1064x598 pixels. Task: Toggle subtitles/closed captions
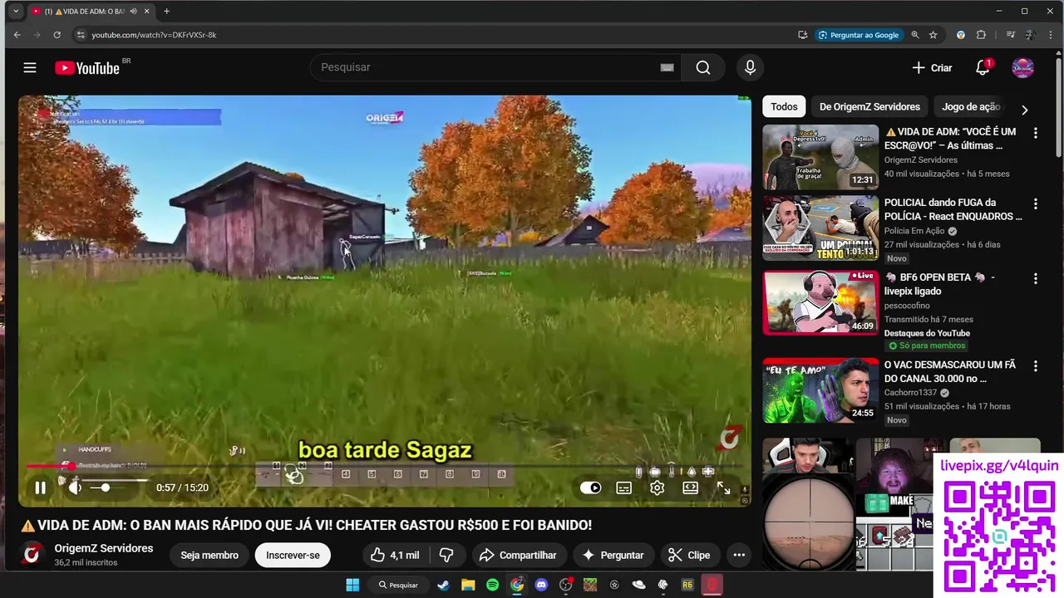pos(623,488)
